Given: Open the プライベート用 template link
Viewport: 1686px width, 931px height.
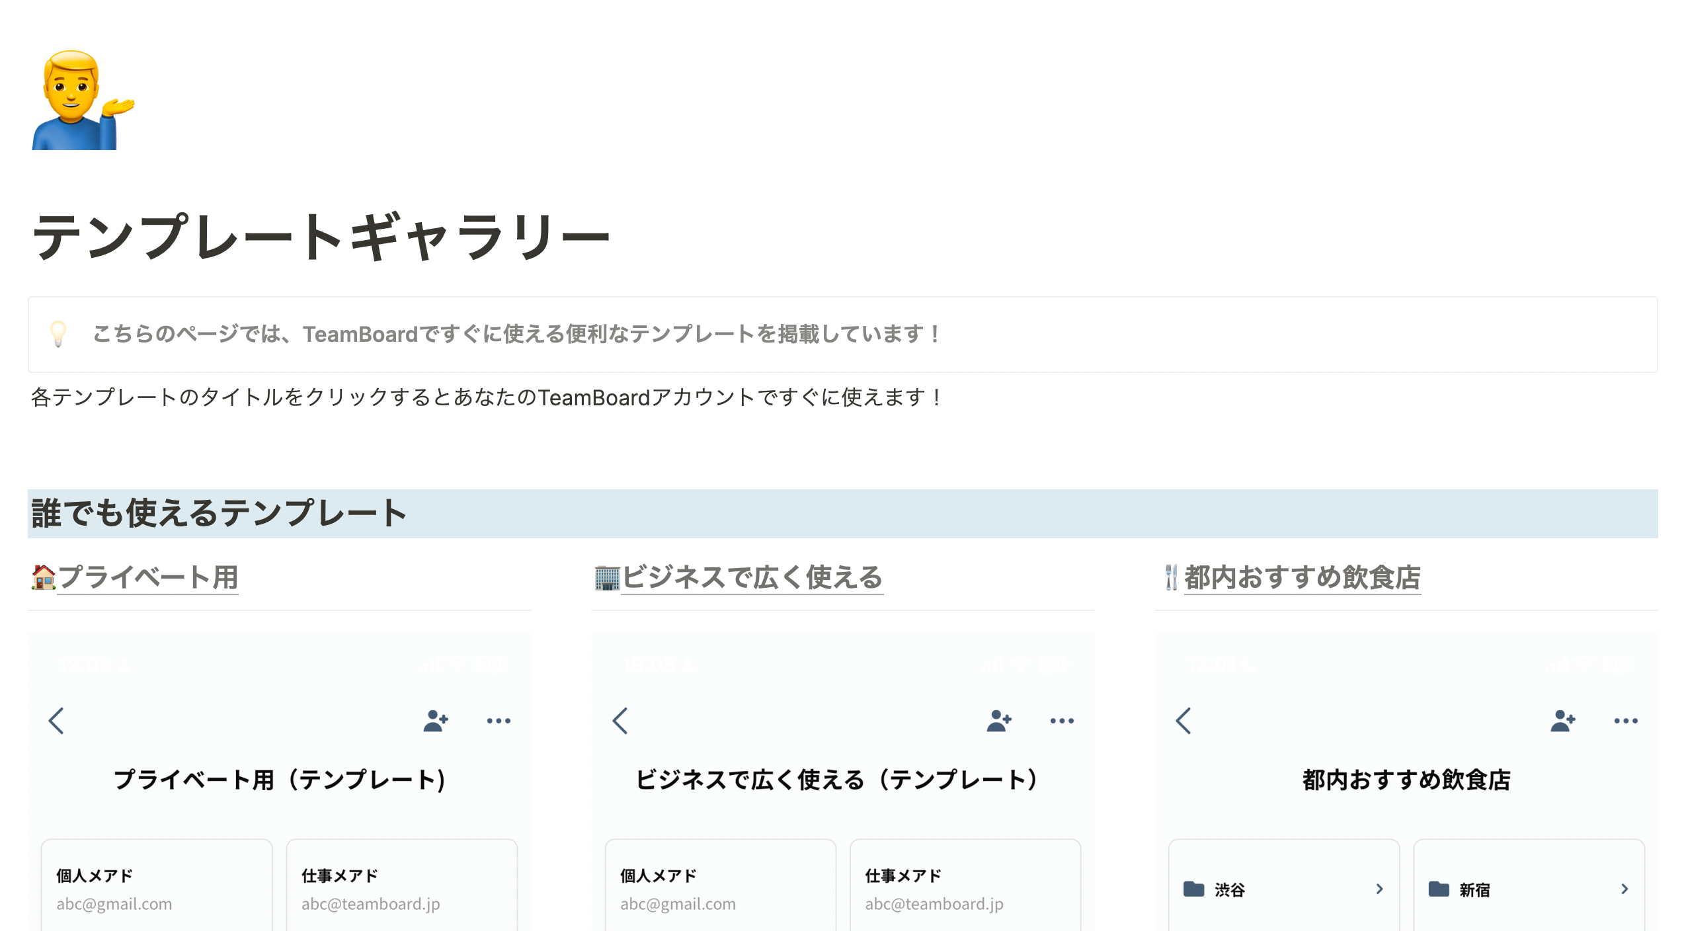Looking at the screenshot, I should point(147,577).
